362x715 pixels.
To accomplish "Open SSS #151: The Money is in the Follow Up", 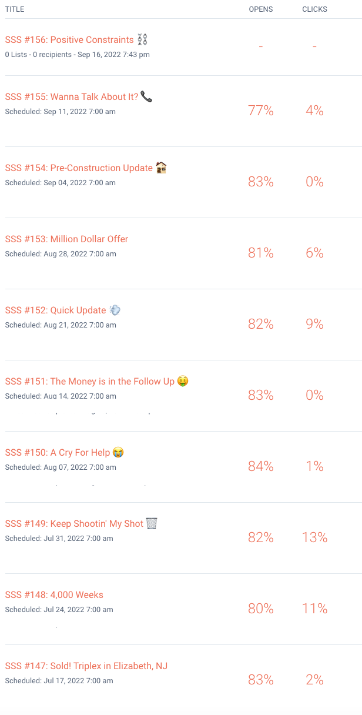I will (90, 382).
